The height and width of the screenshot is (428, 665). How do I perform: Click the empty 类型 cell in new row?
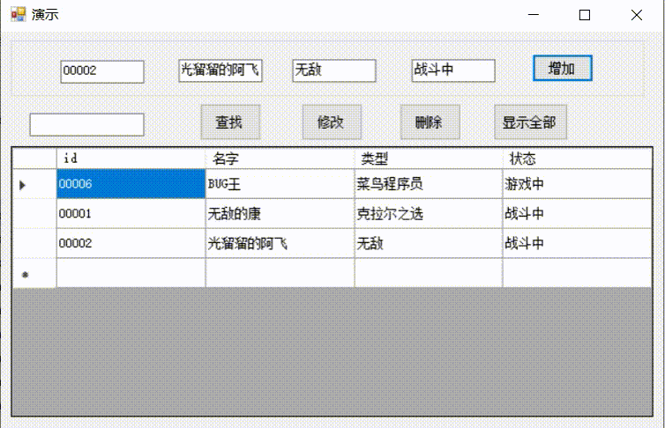(x=429, y=273)
